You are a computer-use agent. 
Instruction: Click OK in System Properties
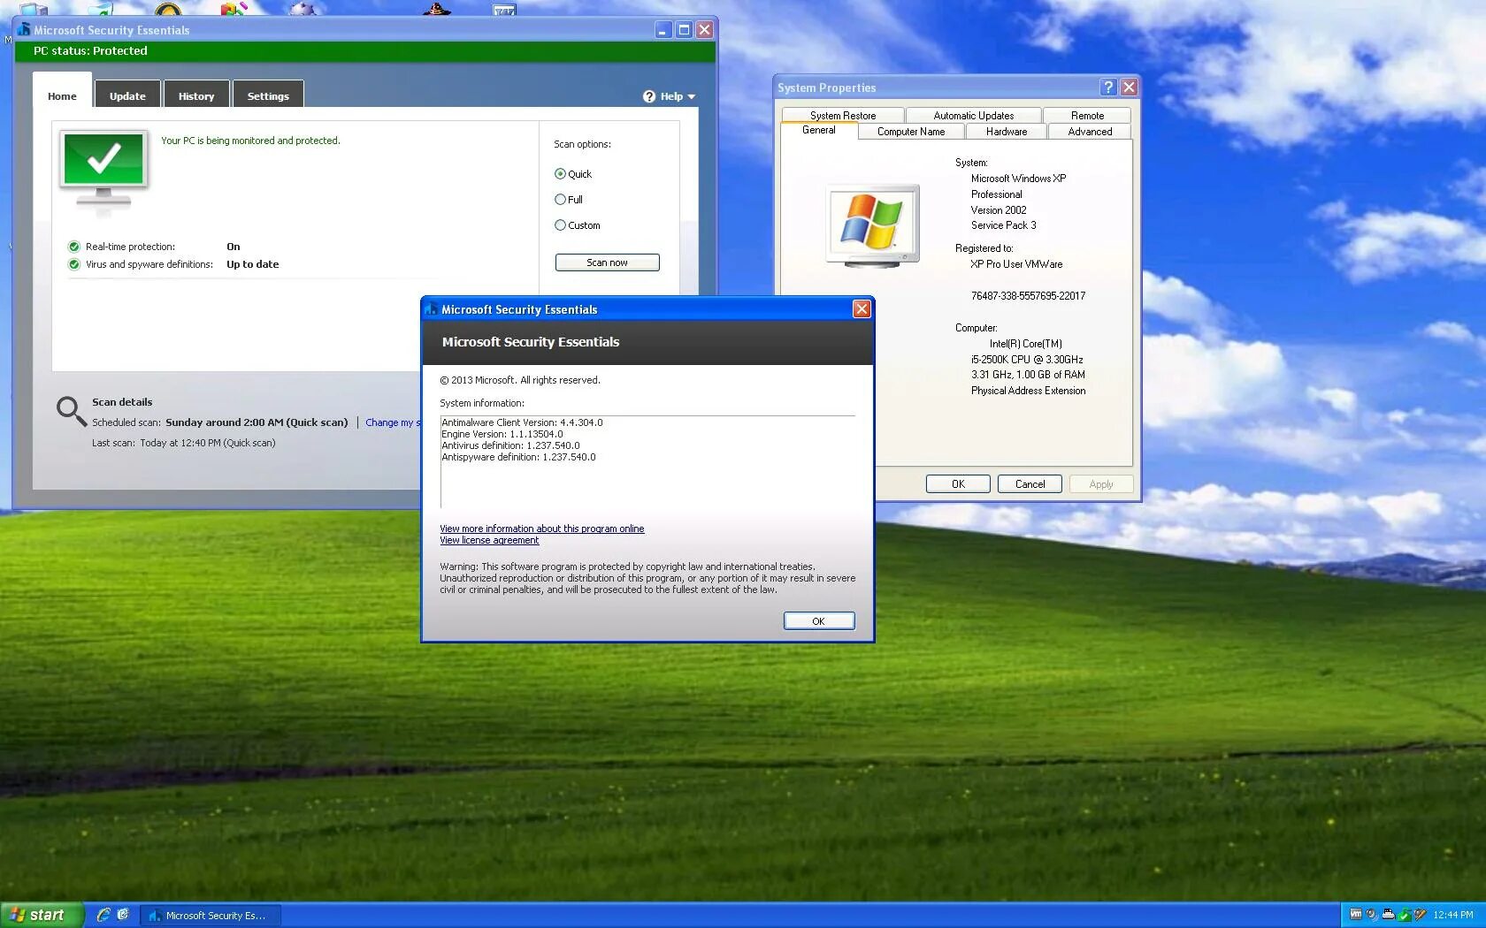[958, 483]
